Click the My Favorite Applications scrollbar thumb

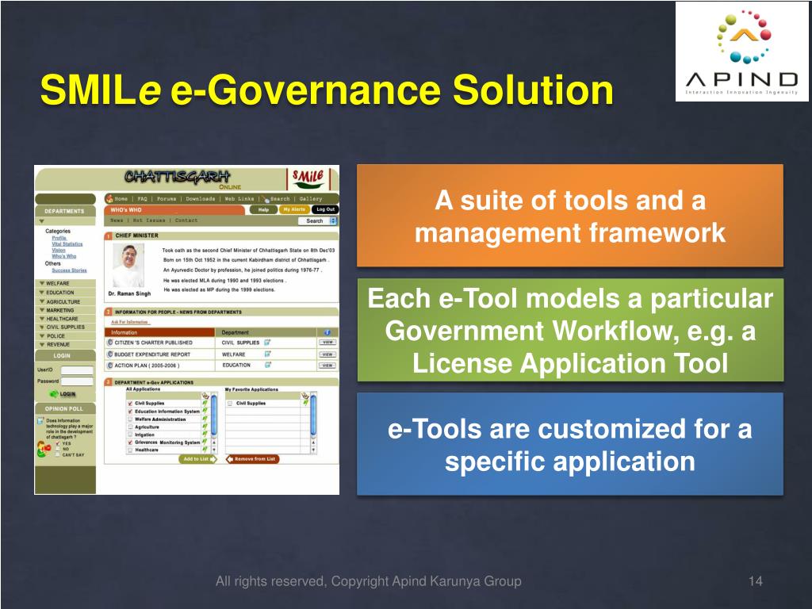click(x=313, y=416)
